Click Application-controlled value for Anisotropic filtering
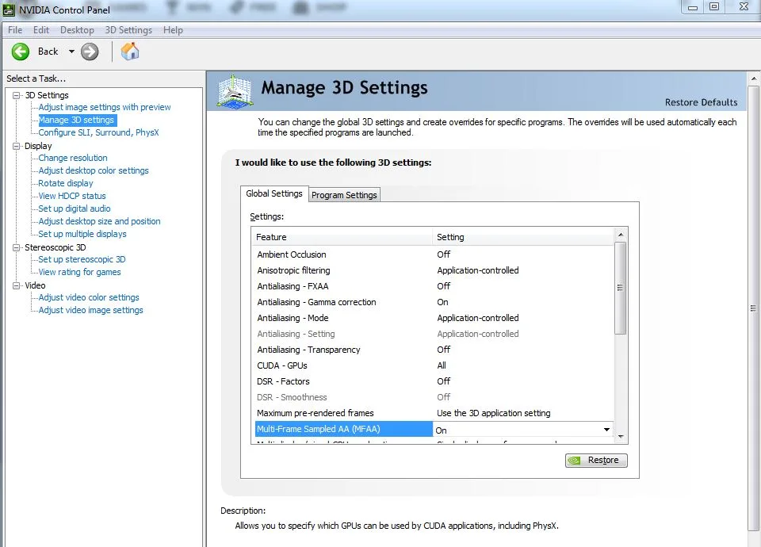Image resolution: width=761 pixels, height=547 pixels. 477,270
